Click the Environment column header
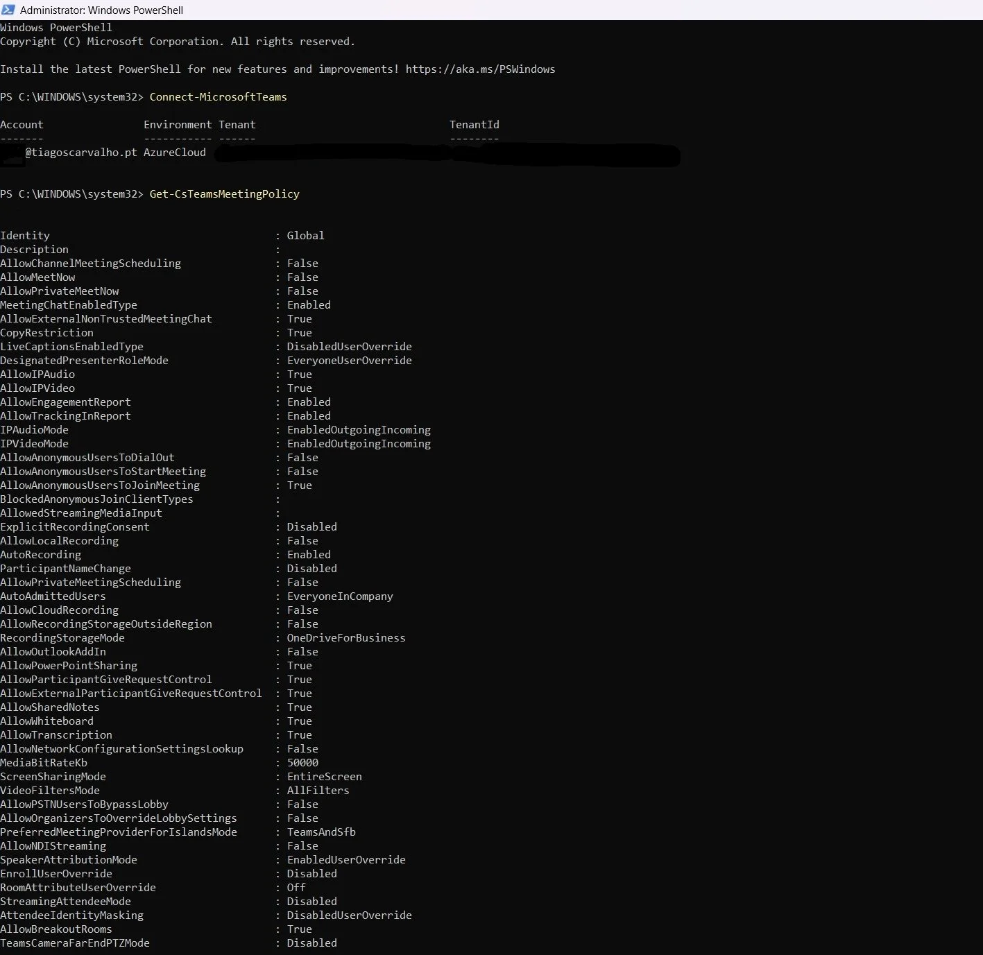 coord(178,125)
